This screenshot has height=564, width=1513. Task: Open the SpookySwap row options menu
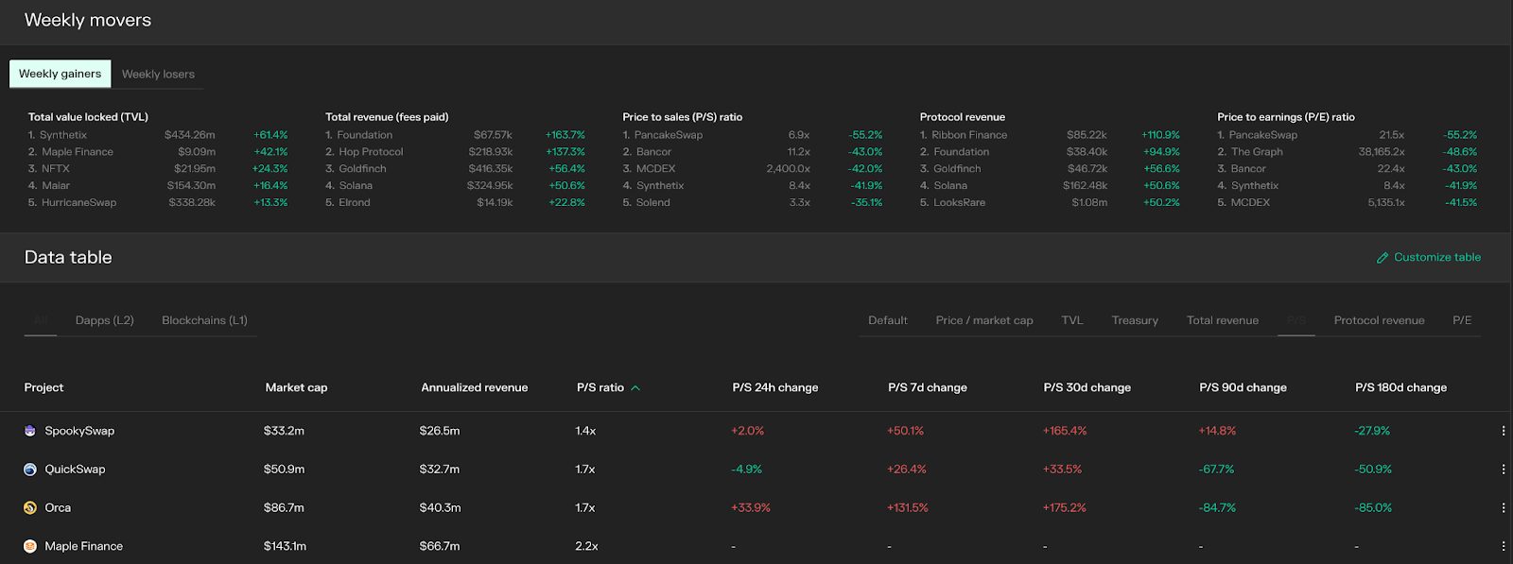[1503, 431]
